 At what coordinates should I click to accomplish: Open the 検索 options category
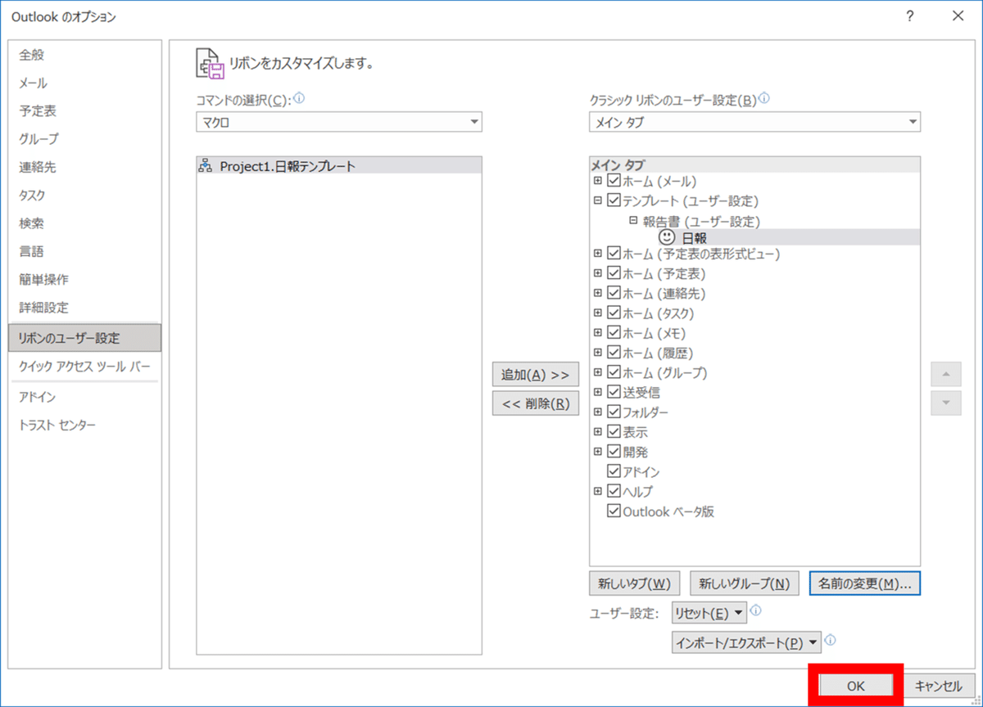[84, 223]
